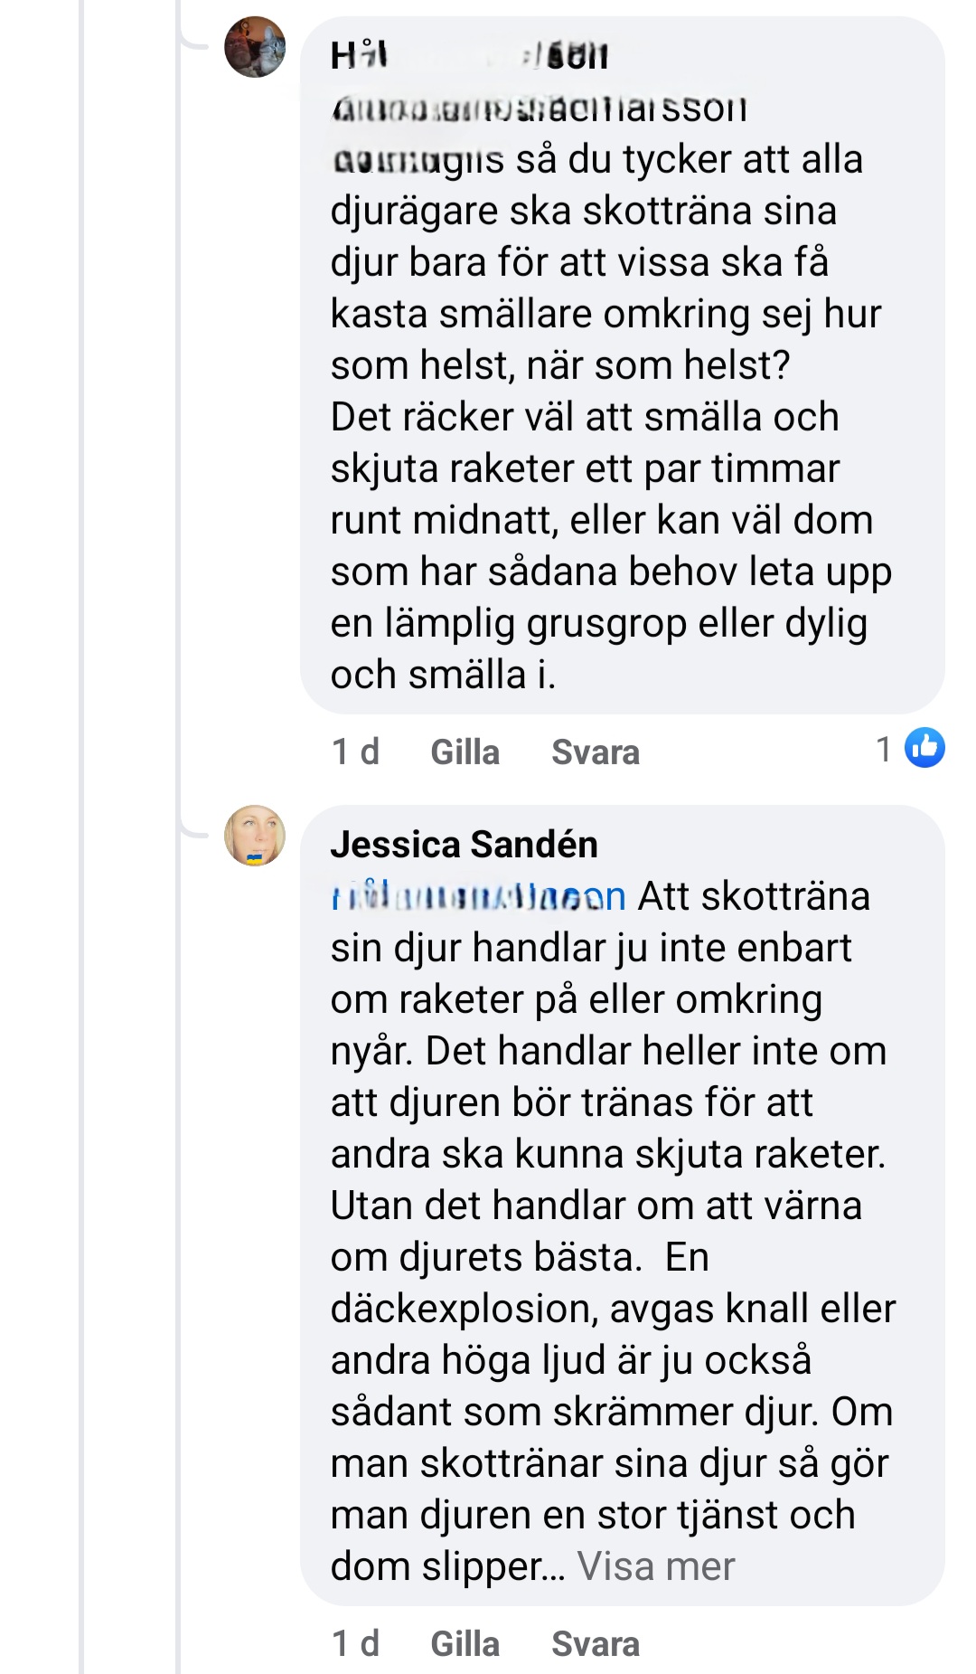Click the '1 d' timestamp under first comment
Screen dimensions: 976x1674
355,752
